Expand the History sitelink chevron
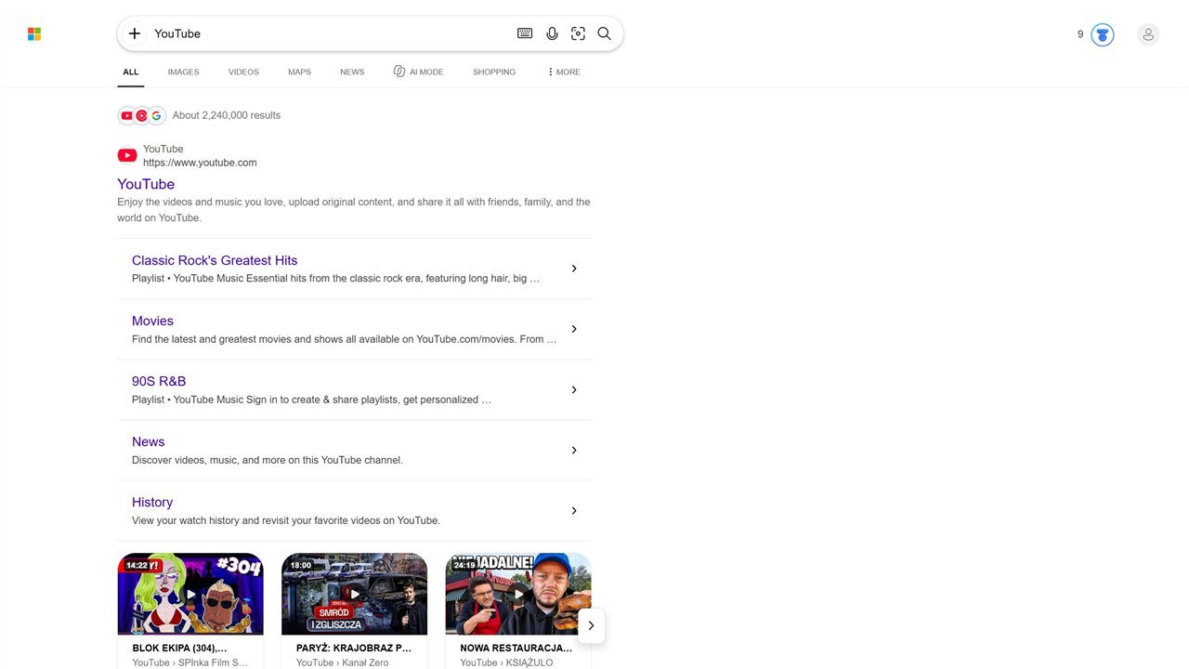1189x669 pixels. pos(574,510)
